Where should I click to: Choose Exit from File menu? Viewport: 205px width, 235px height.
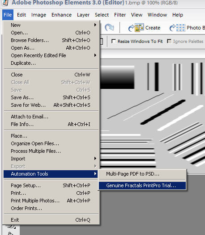pyautogui.click(x=51, y=220)
